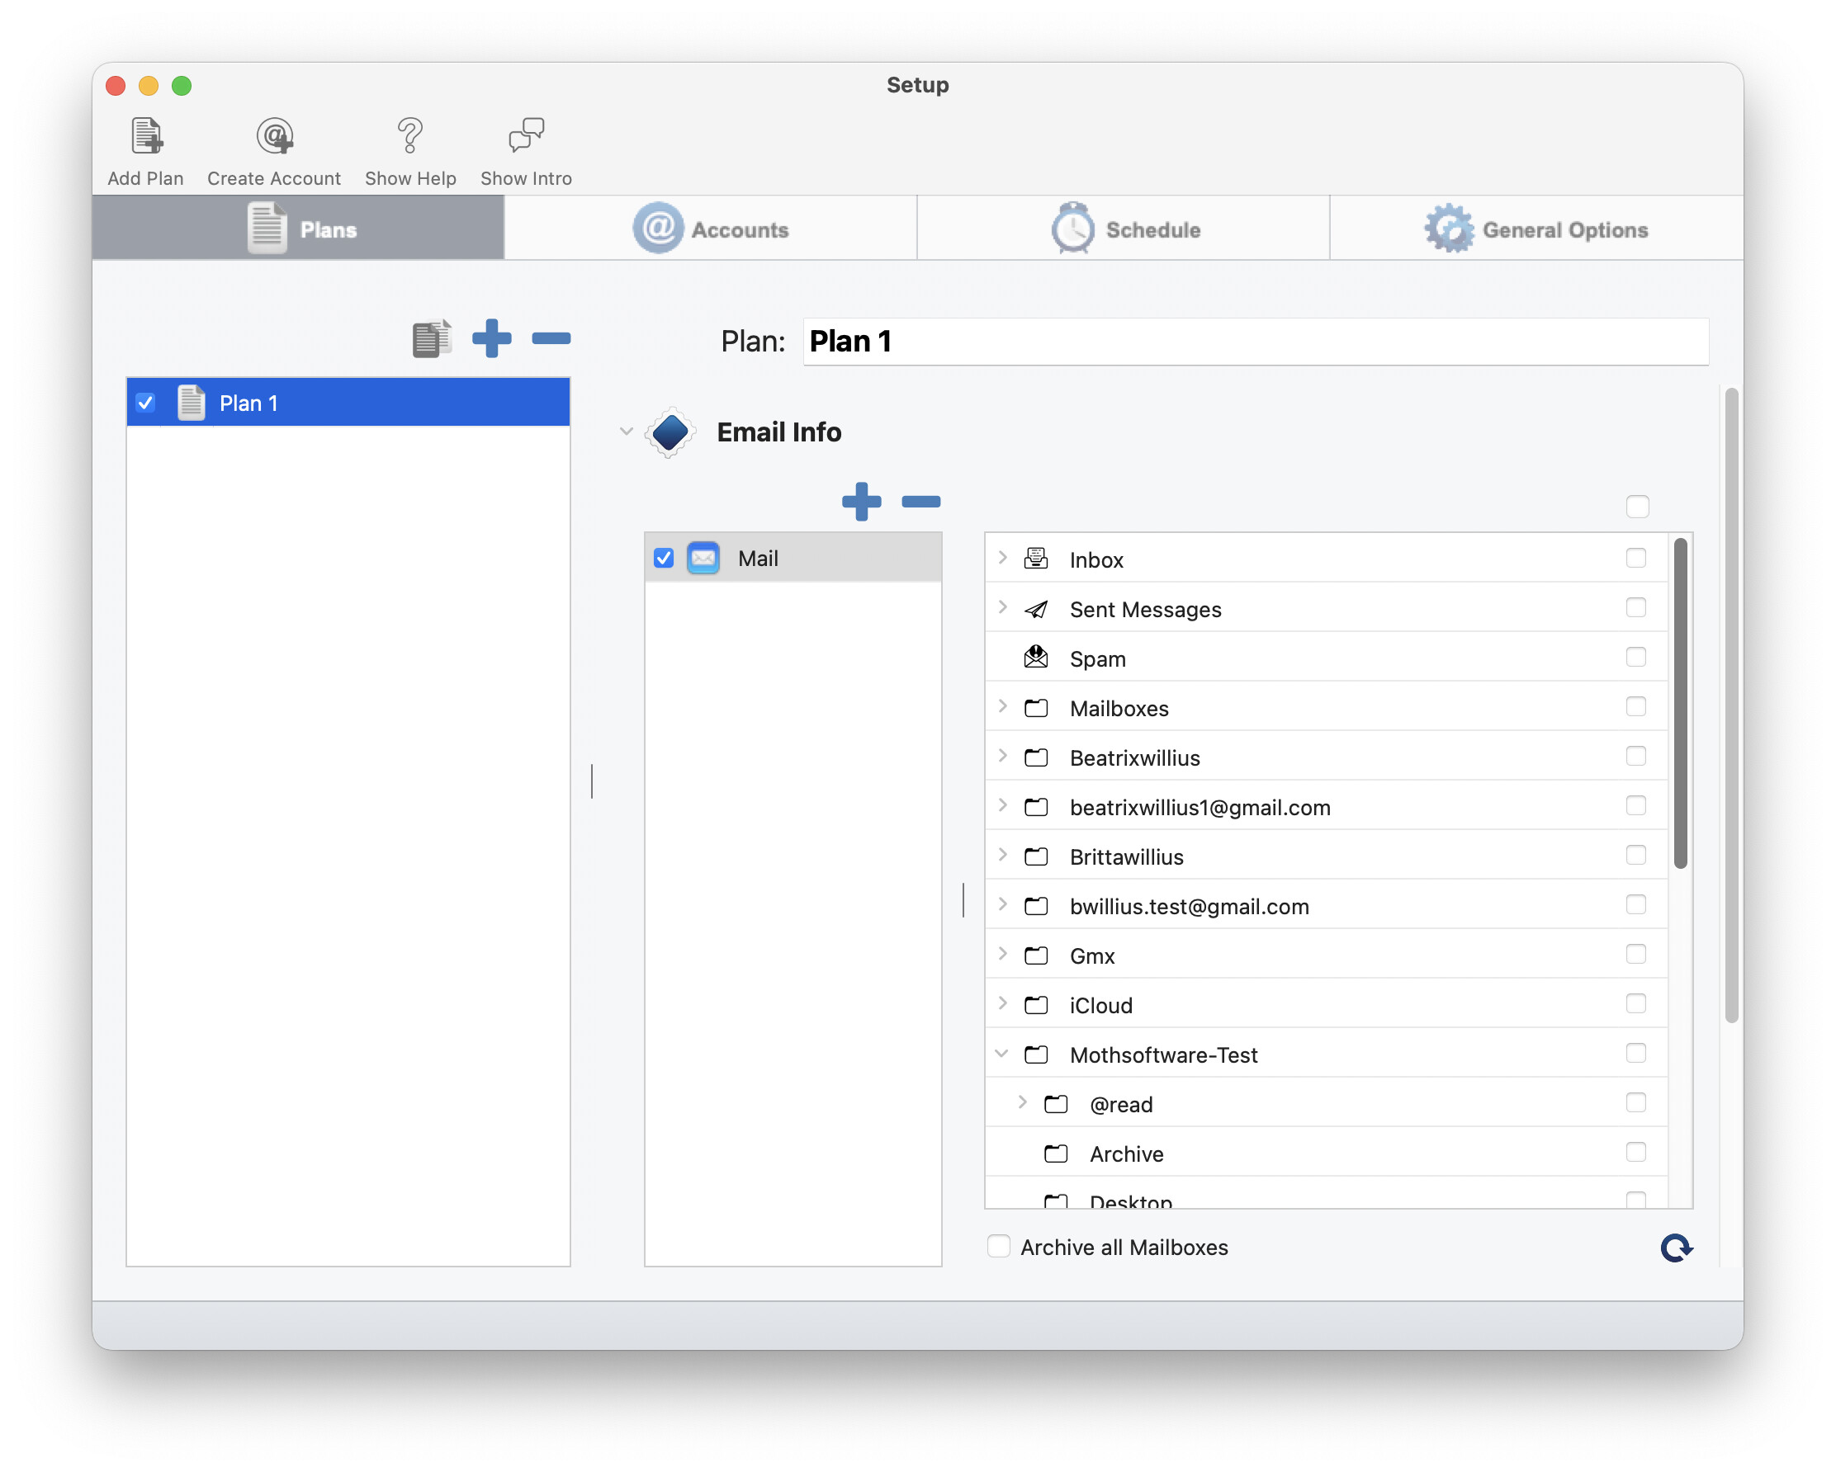This screenshot has height=1472, width=1836.
Task: Click the Show Intro toolbar icon
Action: (x=525, y=135)
